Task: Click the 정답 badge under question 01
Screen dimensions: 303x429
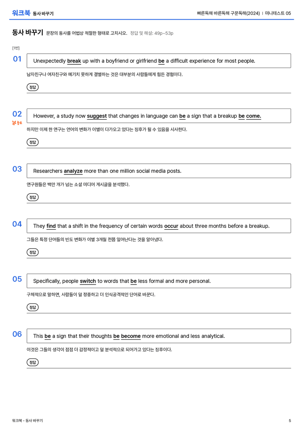Action: 32,87
